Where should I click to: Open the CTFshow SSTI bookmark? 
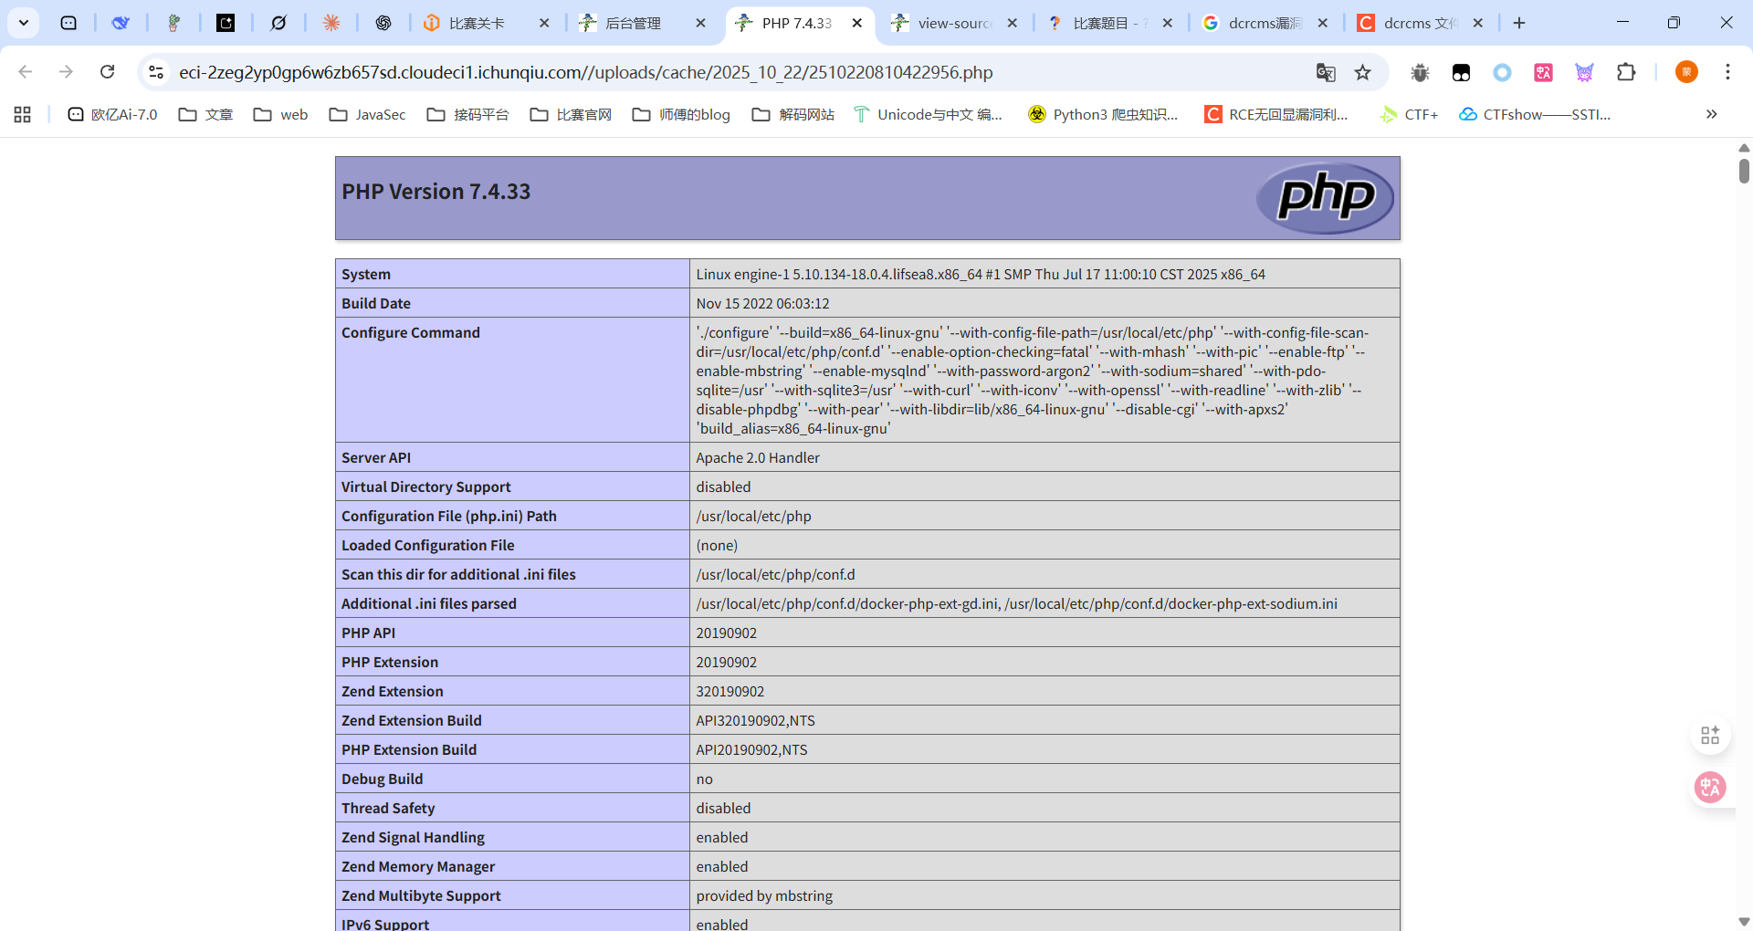[1535, 114]
